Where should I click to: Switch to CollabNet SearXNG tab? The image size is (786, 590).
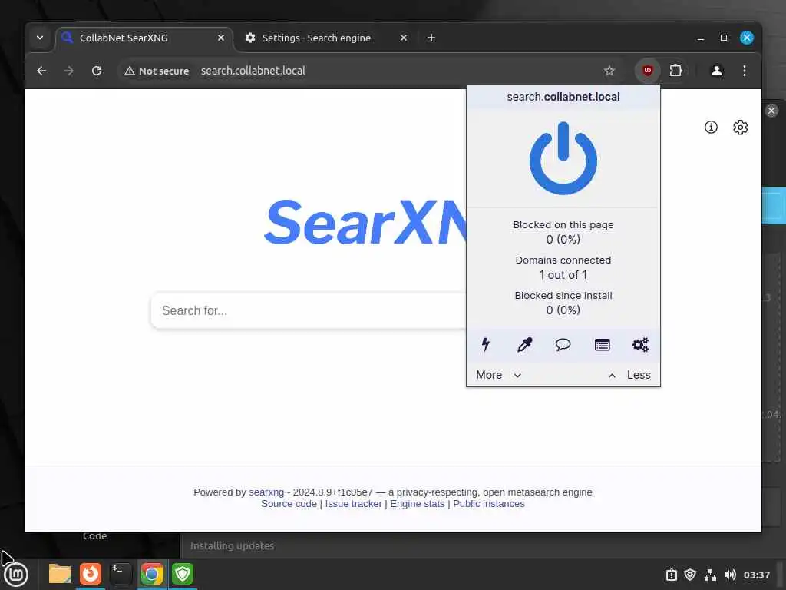point(144,38)
